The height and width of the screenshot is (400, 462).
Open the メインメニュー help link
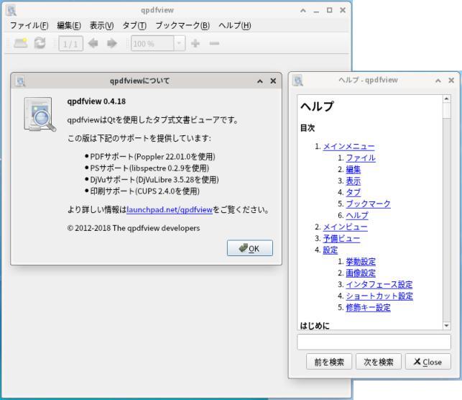tap(349, 146)
